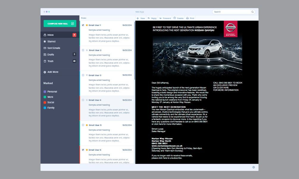Star the Email User 4 message
The height and width of the screenshot is (179, 299).
click(x=87, y=100)
